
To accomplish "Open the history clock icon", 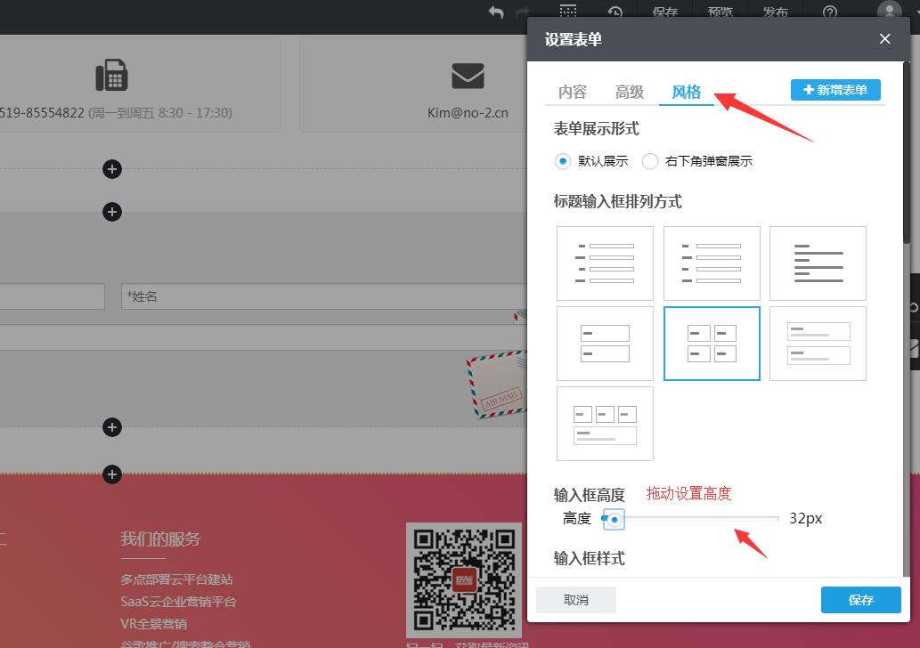I will [x=615, y=12].
